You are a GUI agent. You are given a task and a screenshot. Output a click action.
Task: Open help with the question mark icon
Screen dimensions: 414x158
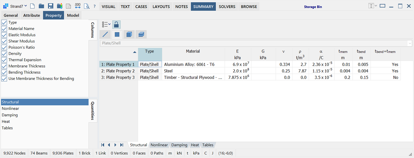(94, 6)
